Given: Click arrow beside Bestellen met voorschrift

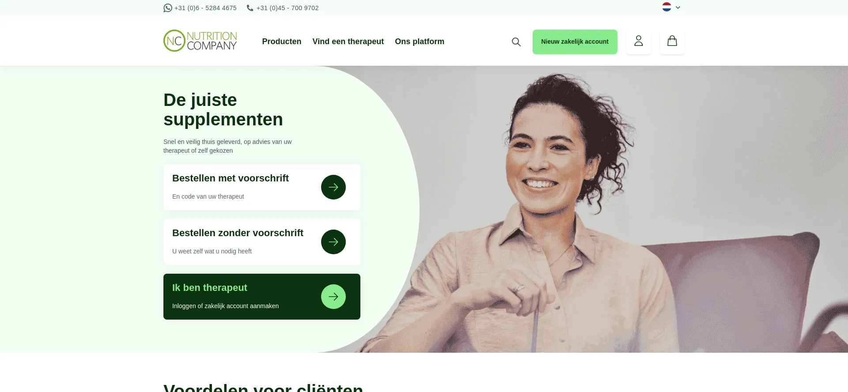Looking at the screenshot, I should (333, 187).
